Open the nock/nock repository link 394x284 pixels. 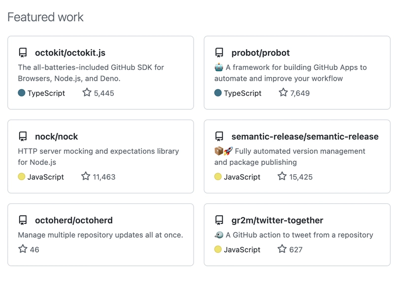tap(56, 136)
